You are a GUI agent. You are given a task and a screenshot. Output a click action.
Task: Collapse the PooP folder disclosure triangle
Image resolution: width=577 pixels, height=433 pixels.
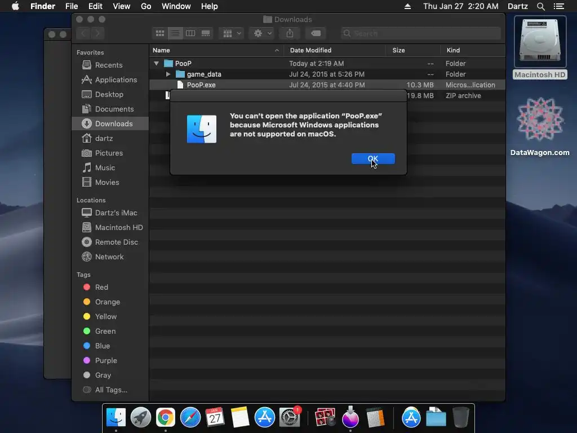coord(157,63)
